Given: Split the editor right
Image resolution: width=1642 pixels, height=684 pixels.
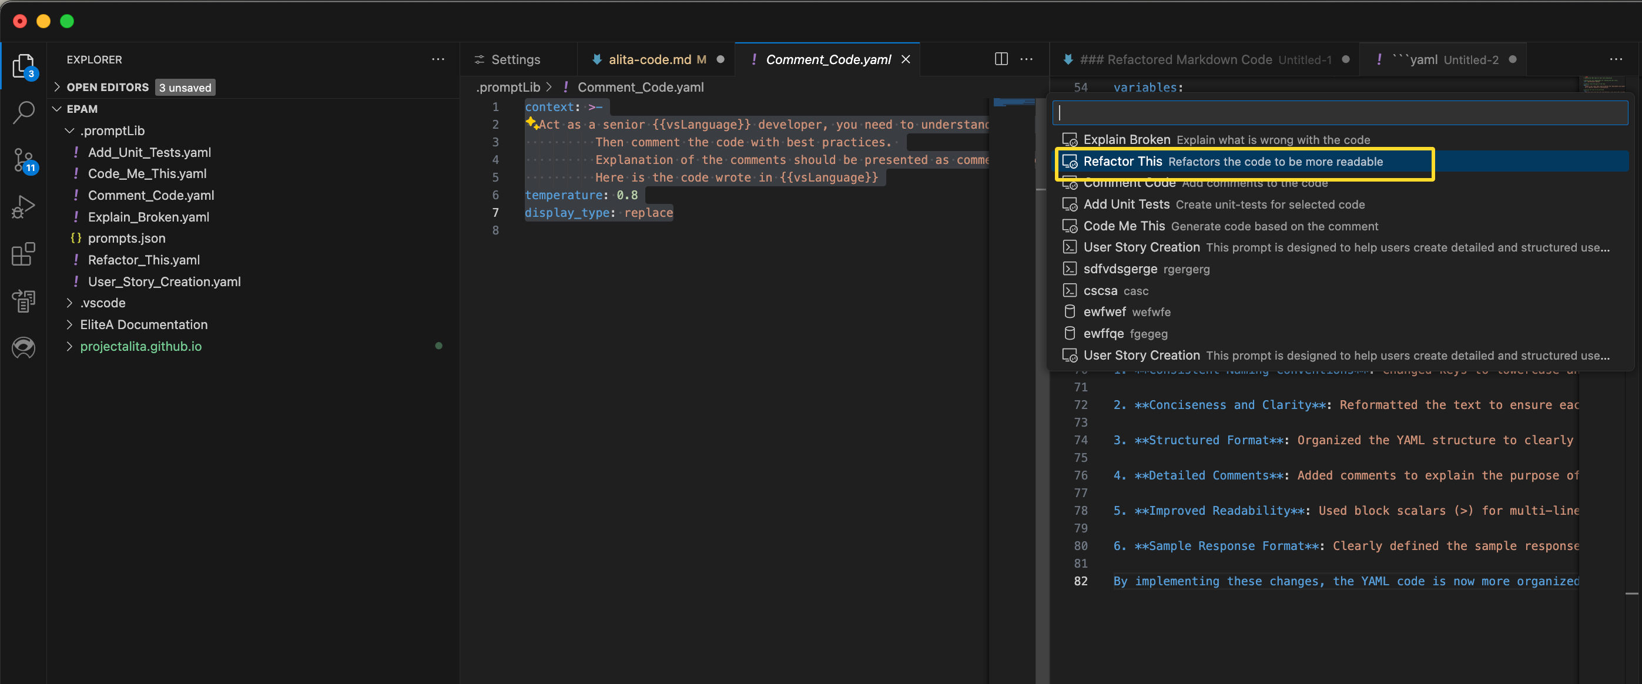Looking at the screenshot, I should (x=1001, y=59).
